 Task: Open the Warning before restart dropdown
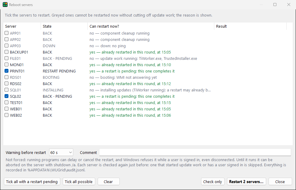(x=61, y=152)
